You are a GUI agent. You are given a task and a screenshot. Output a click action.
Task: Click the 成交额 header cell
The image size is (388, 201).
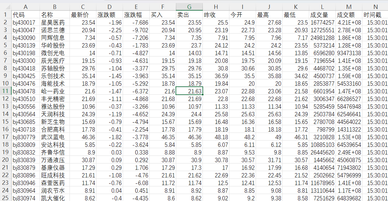pyautogui.click(x=349, y=15)
